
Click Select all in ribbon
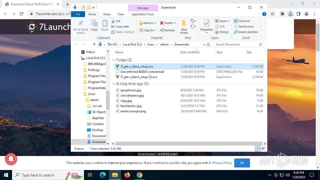click(x=242, y=21)
